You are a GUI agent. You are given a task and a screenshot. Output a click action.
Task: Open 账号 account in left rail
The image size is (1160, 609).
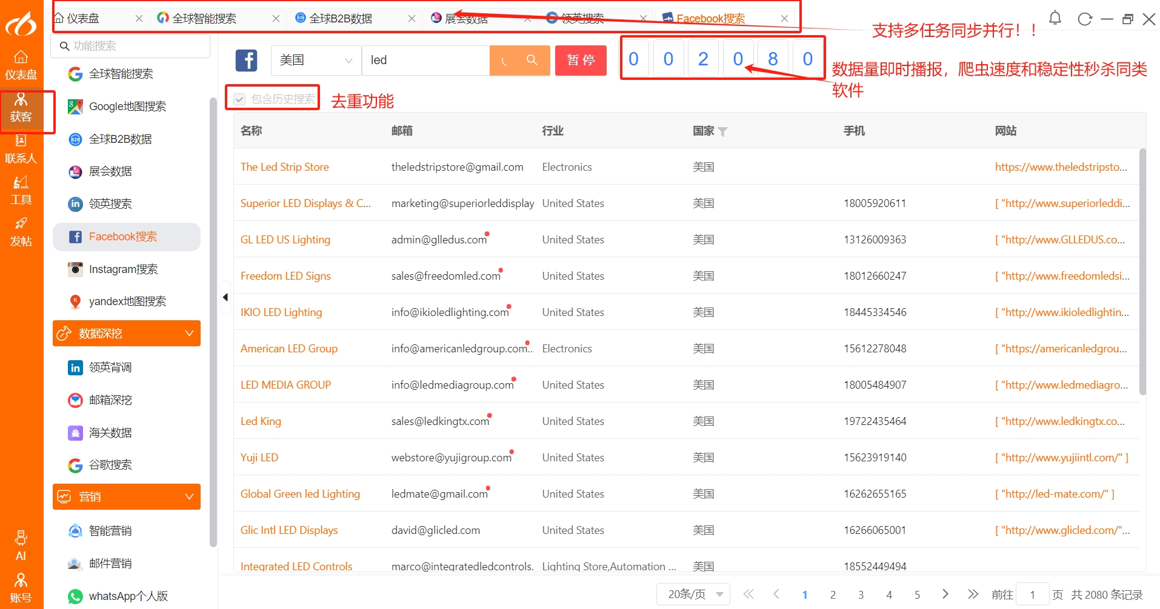21,588
